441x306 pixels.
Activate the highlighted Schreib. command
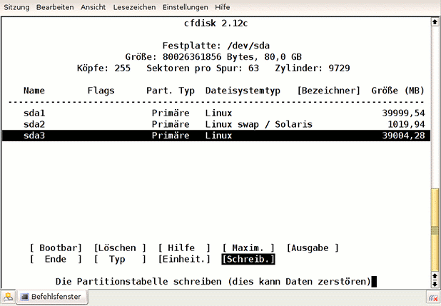pyautogui.click(x=248, y=259)
